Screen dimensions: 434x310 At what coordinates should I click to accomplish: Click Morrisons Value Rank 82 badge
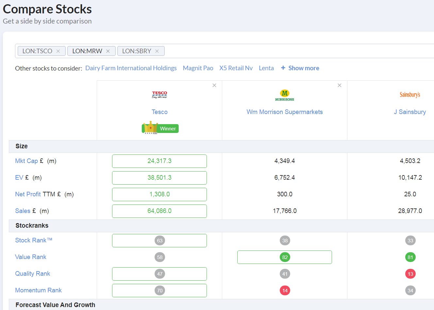point(285,257)
